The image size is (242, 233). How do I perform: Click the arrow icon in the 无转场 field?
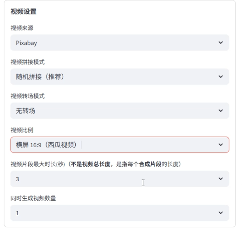pyautogui.click(x=221, y=111)
